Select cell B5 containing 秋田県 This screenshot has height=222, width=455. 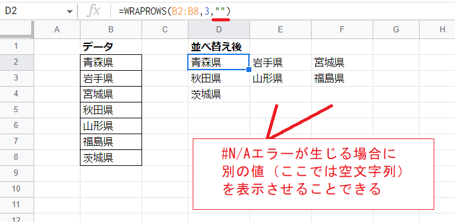click(111, 110)
